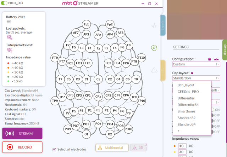
Task: Select the Fp1 electrode
Action: coord(86,24)
